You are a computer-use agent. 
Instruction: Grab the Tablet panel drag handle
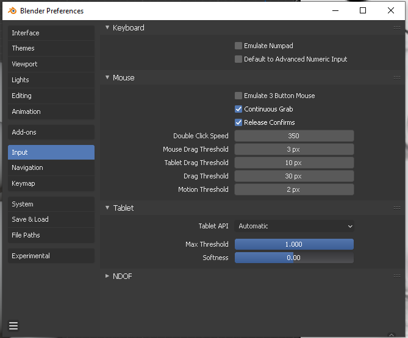[397, 208]
